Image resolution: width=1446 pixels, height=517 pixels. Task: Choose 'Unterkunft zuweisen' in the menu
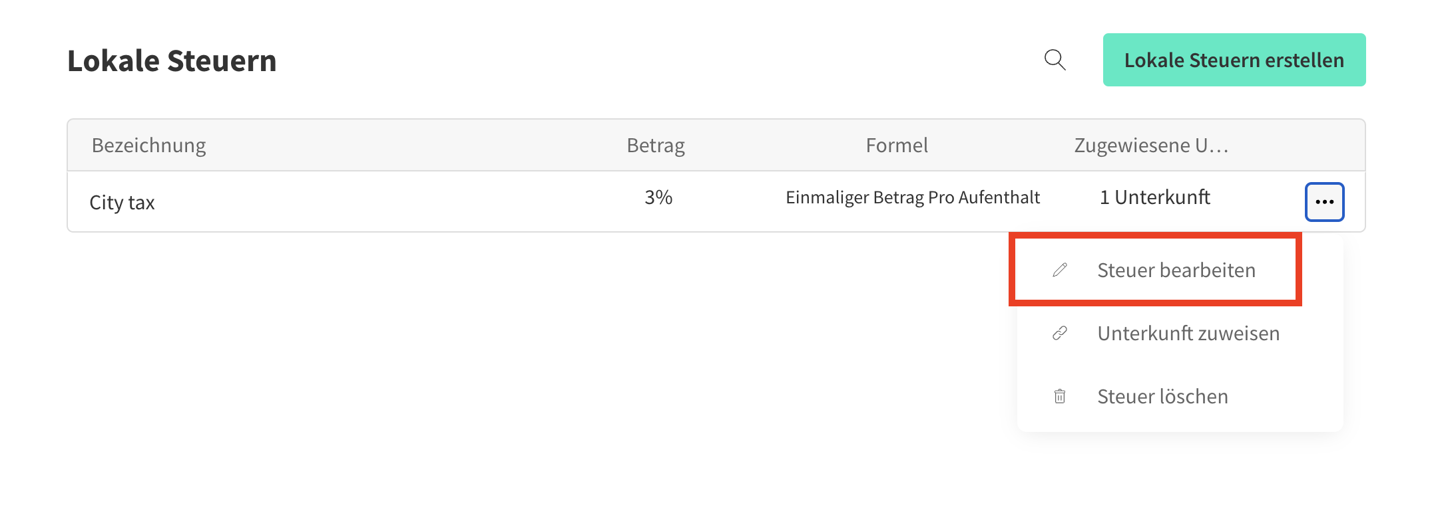[x=1188, y=333]
